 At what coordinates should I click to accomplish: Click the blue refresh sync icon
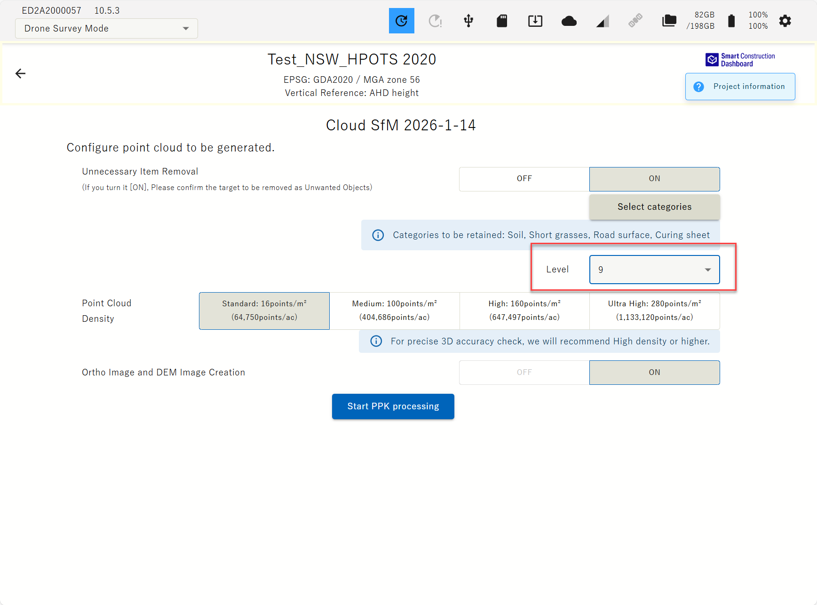pyautogui.click(x=401, y=21)
